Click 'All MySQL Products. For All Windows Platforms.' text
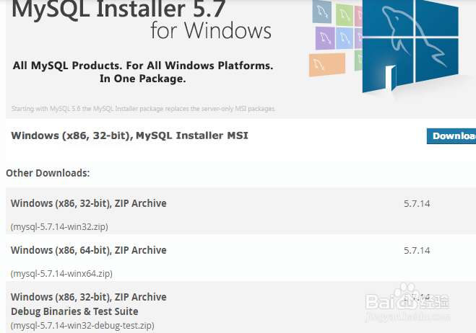The height and width of the screenshot is (333, 476). click(x=143, y=66)
